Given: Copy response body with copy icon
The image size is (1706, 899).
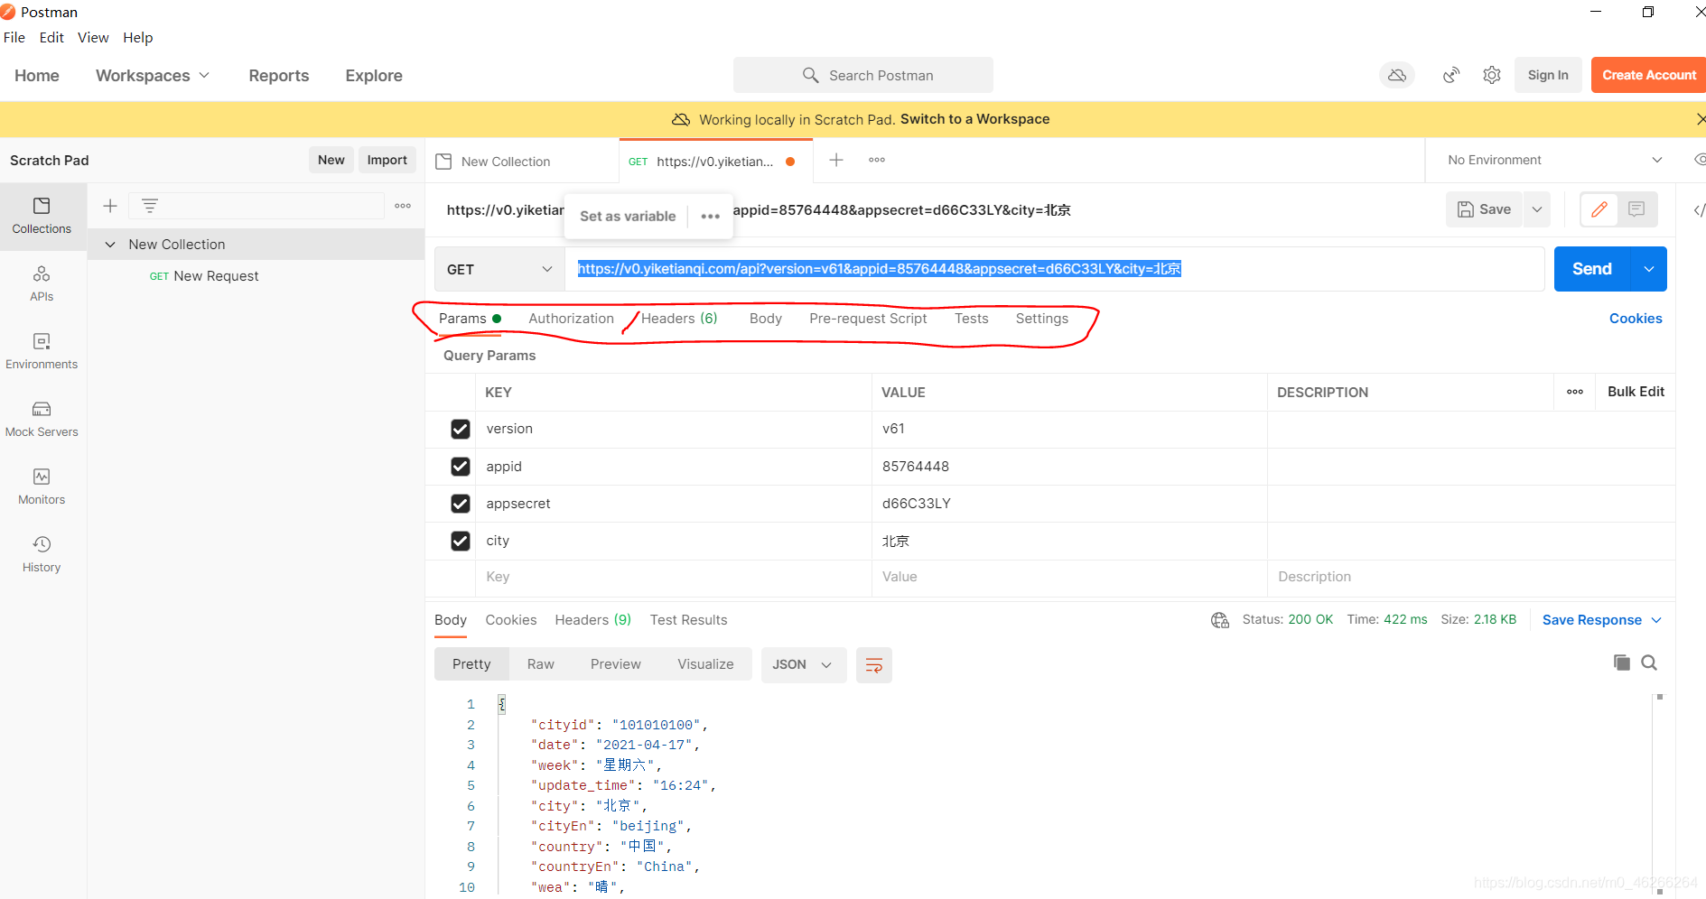Looking at the screenshot, I should coord(1622,663).
